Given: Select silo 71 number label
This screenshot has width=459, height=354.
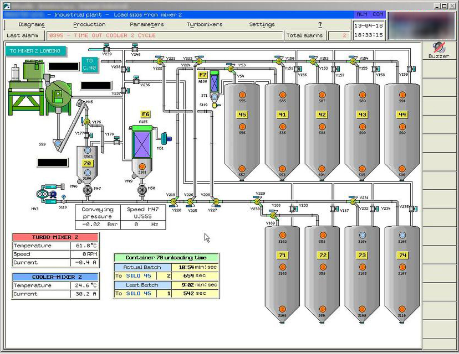Looking at the screenshot, I should tap(282, 256).
